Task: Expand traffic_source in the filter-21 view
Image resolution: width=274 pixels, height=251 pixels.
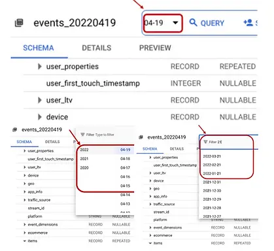Action: [x=150, y=204]
